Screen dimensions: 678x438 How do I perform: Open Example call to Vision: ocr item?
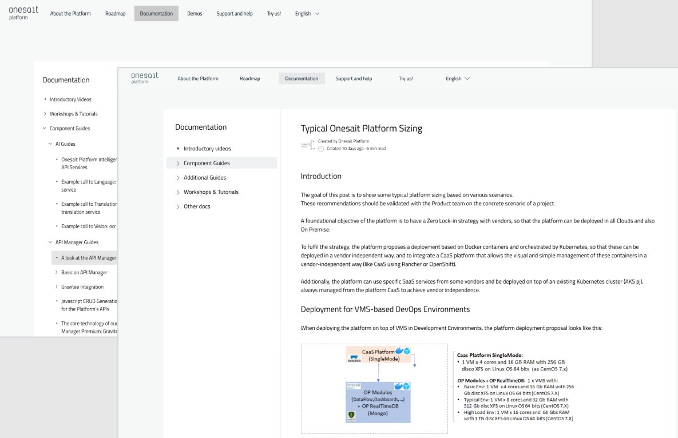(x=89, y=226)
